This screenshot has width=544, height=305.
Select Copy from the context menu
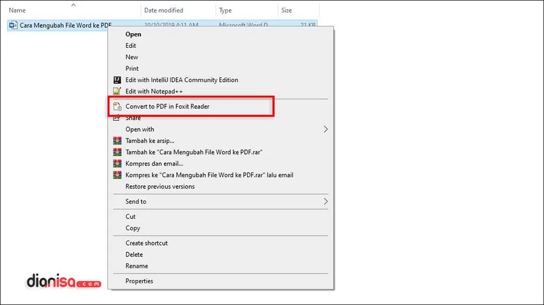(133, 228)
